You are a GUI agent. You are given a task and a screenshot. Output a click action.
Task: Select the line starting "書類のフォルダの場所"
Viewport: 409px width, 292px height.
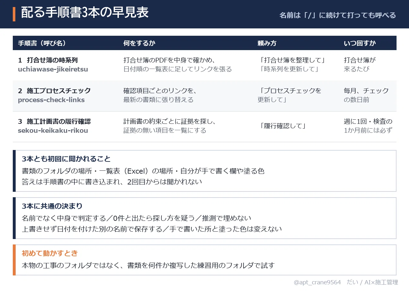(143, 171)
